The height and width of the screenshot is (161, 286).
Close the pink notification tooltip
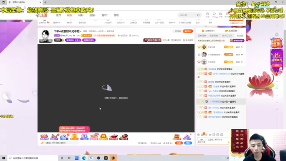(x=88, y=128)
